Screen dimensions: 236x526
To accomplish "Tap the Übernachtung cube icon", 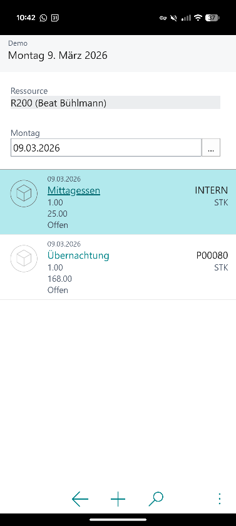I will click(x=24, y=258).
